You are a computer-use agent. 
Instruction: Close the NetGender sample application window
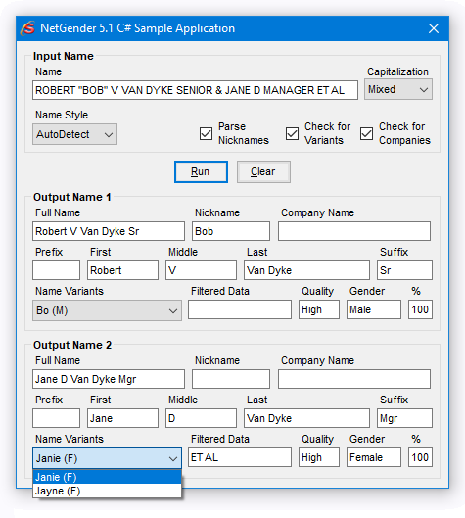pyautogui.click(x=434, y=28)
